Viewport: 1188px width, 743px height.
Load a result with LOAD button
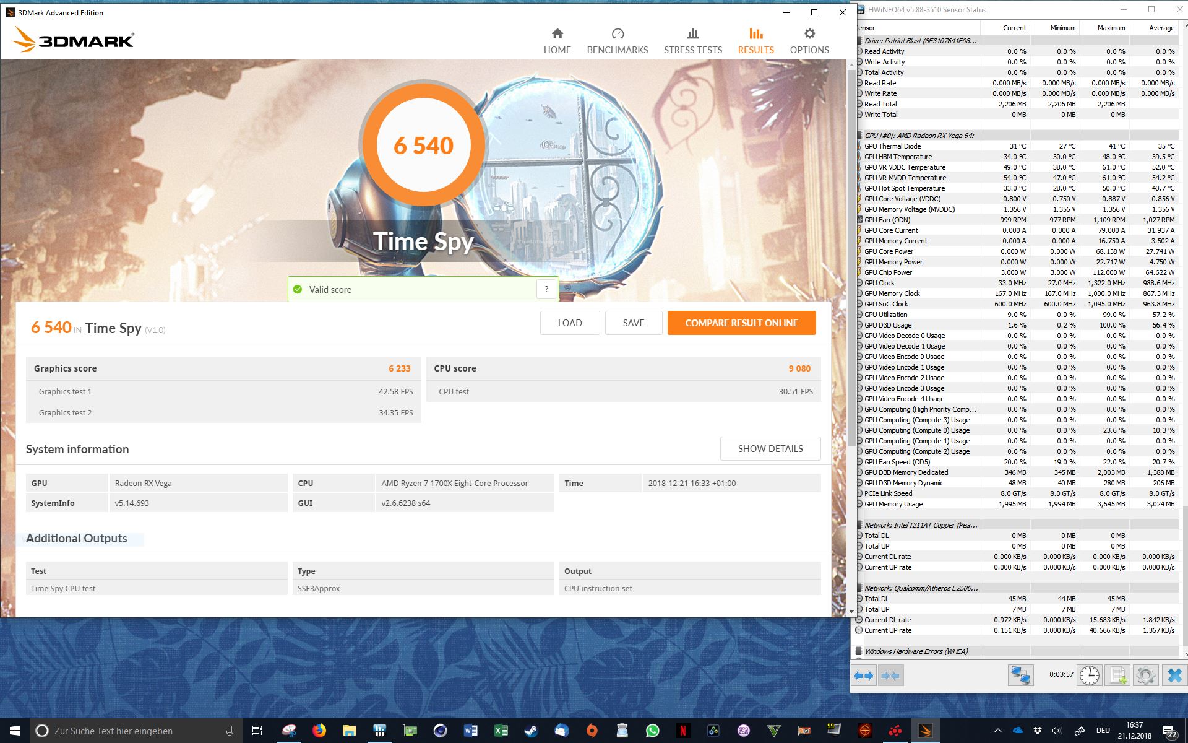[x=569, y=323]
